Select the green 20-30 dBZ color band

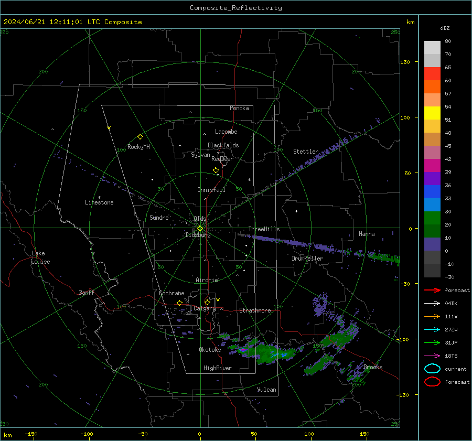[432, 218]
